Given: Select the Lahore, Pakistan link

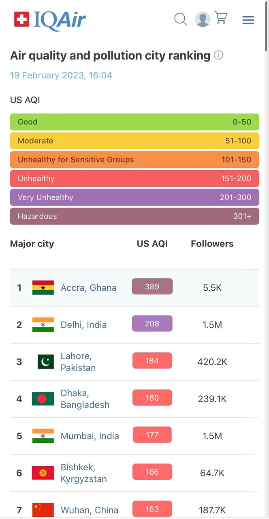Looking at the screenshot, I should (x=78, y=362).
